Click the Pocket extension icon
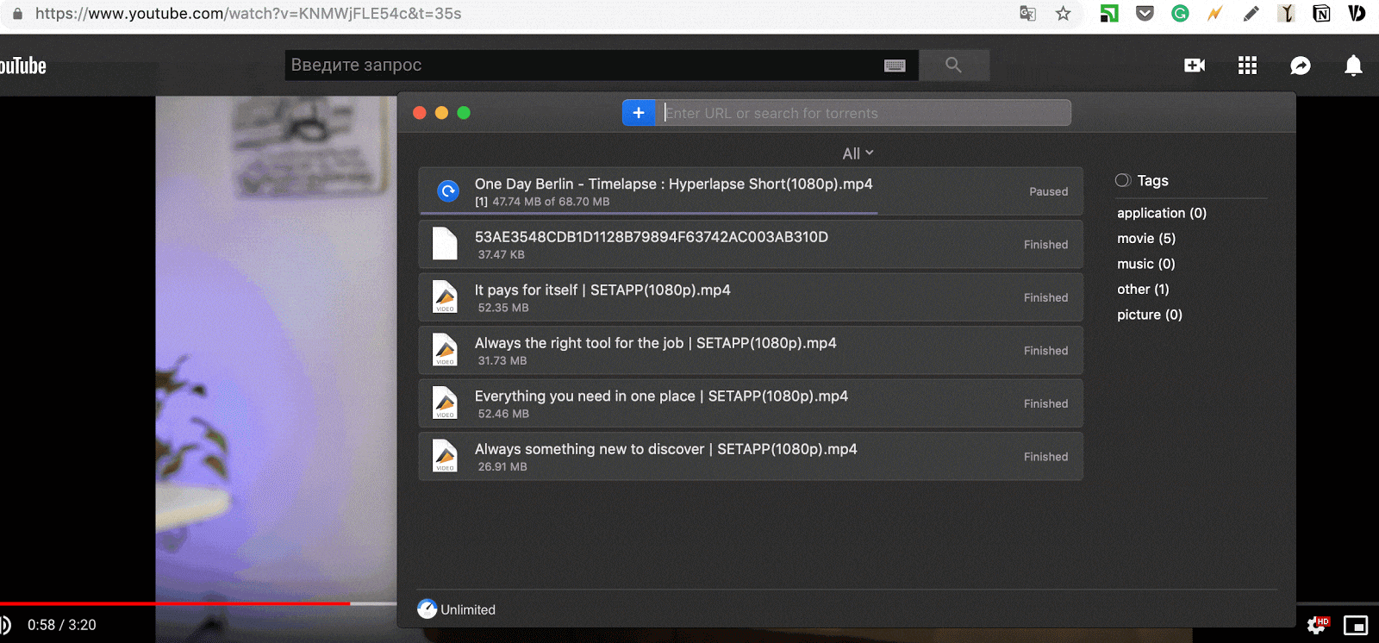Image resolution: width=1379 pixels, height=643 pixels. pos(1145,14)
